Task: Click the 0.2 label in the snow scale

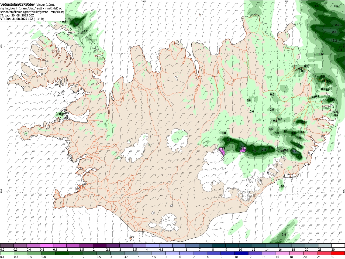Action: pyautogui.click(x=2, y=250)
